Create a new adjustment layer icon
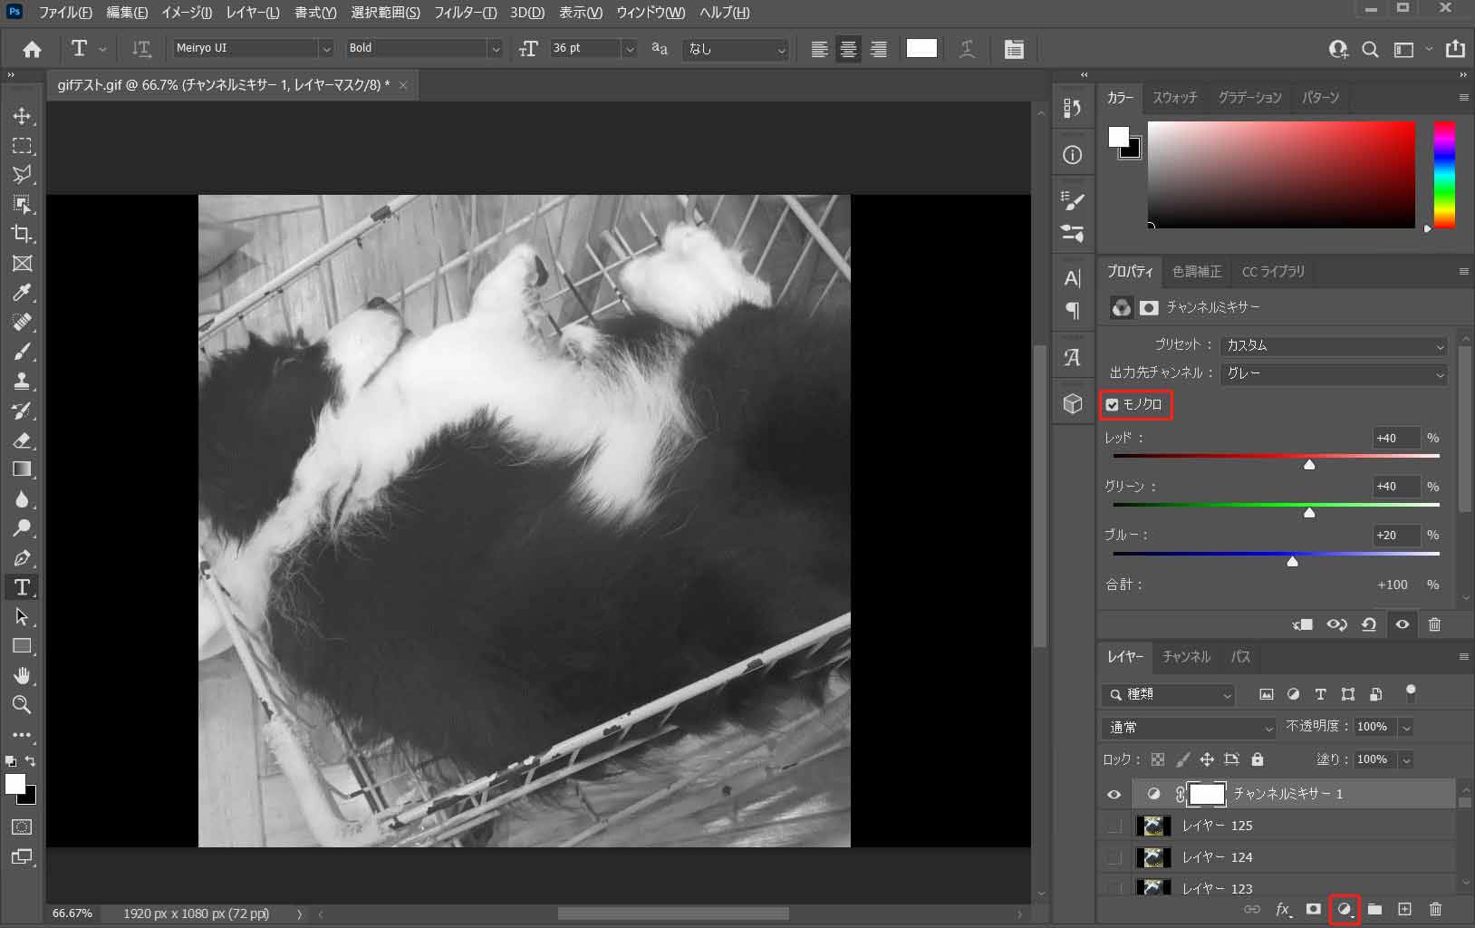 (x=1344, y=909)
